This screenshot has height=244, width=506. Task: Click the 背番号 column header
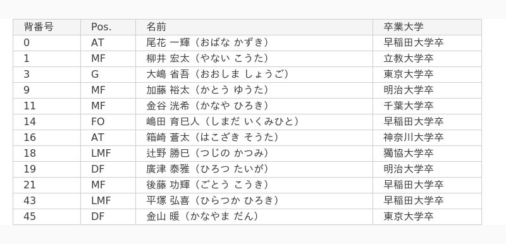[47, 27]
